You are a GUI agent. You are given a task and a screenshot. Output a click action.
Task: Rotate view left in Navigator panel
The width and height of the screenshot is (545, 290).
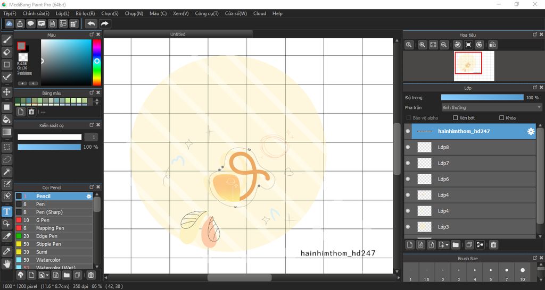click(458, 45)
